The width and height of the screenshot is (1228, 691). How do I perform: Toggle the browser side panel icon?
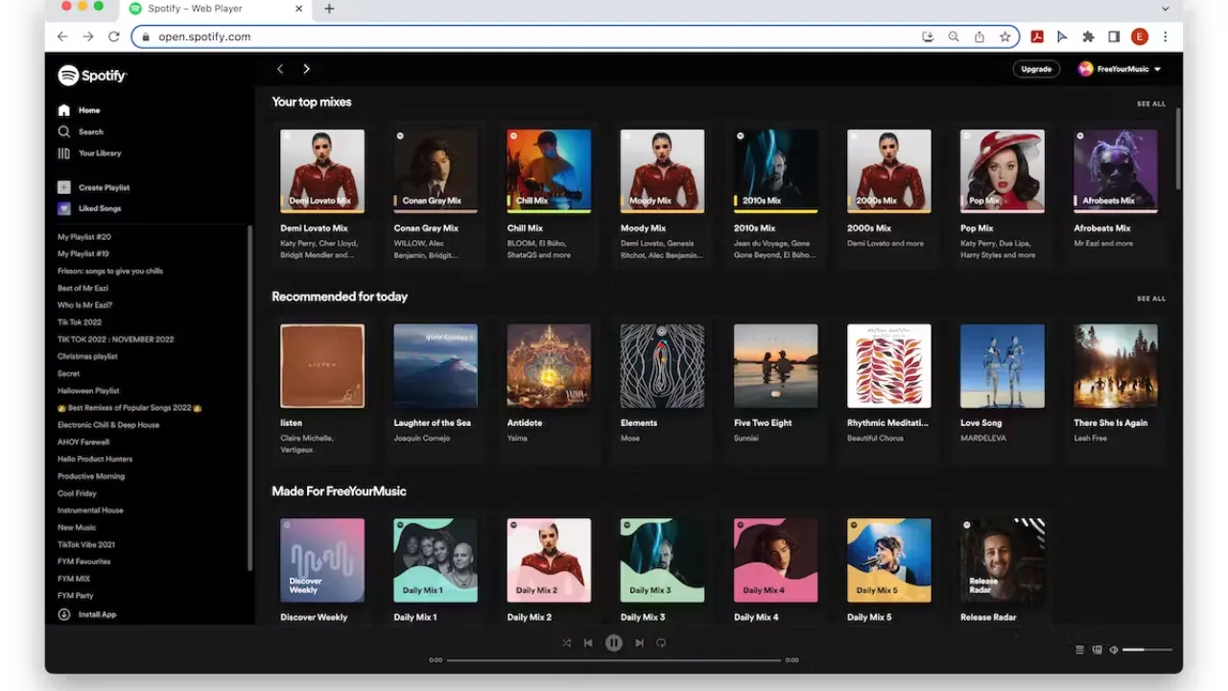[x=1114, y=36]
